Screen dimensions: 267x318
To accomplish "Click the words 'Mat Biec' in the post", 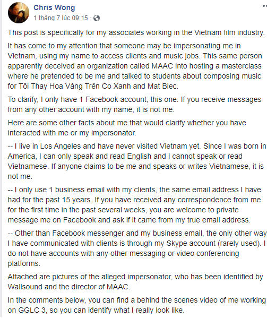I will 163,86.
